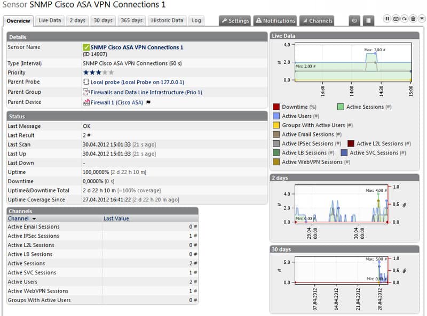Click the flag icon next to Firewall 1

tap(148, 102)
